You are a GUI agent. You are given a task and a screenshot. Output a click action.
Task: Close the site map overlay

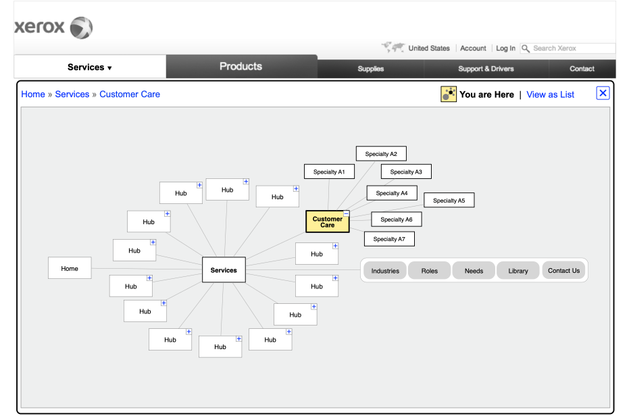tap(603, 93)
